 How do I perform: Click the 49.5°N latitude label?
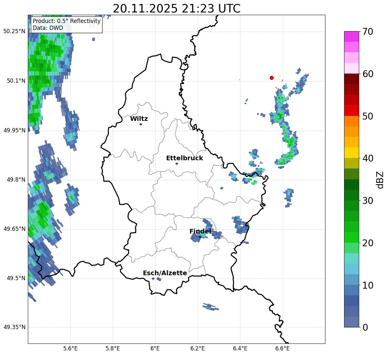tap(16, 278)
